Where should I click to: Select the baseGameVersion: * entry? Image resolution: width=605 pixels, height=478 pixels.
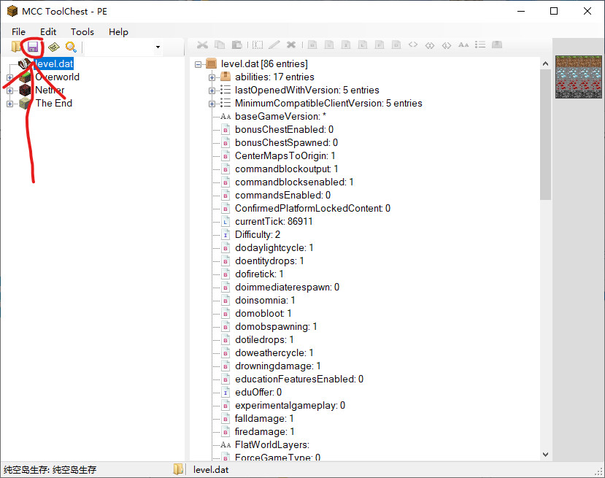(x=280, y=116)
